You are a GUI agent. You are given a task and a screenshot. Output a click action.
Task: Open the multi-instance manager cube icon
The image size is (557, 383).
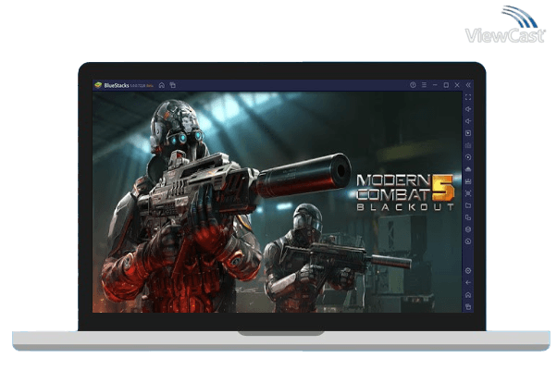tap(468, 229)
